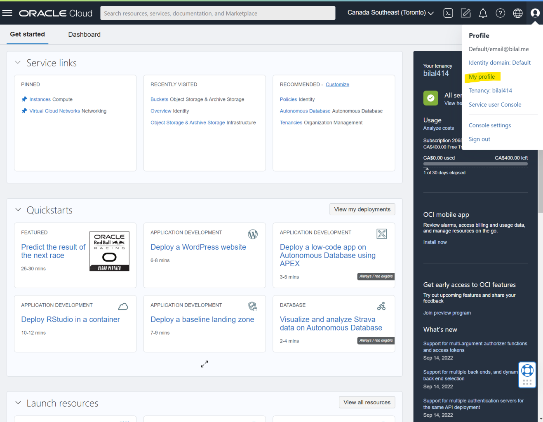This screenshot has height=422, width=543.
Task: Select My profile in Profile menu
Action: [482, 77]
